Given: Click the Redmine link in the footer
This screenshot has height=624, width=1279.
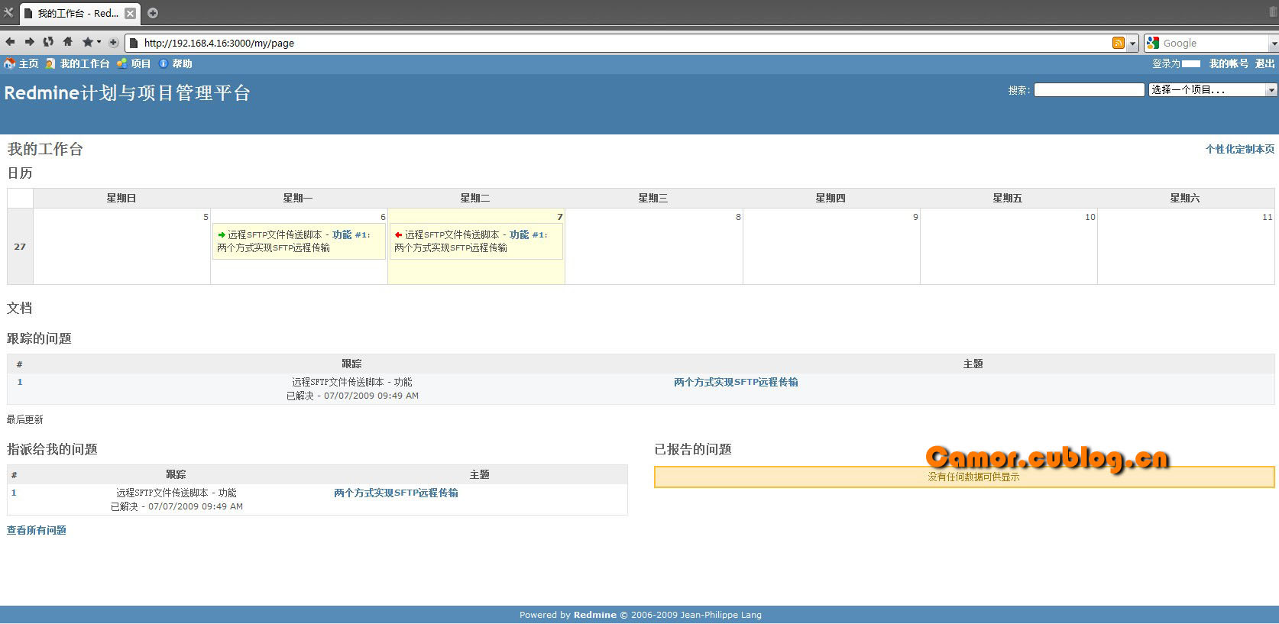Looking at the screenshot, I should pos(594,615).
